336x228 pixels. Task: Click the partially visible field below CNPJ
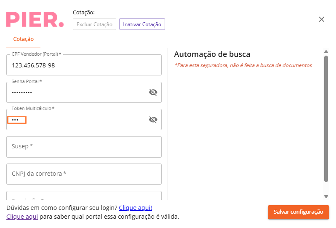point(84,196)
